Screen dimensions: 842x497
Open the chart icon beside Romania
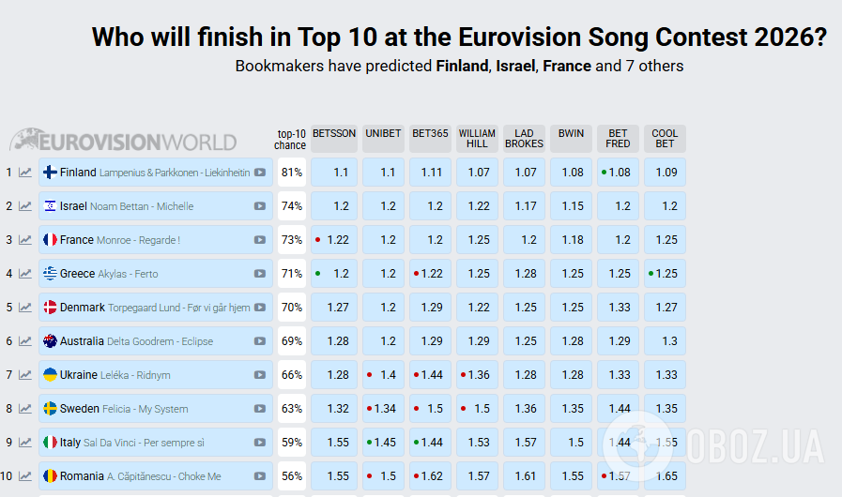[x=25, y=476]
